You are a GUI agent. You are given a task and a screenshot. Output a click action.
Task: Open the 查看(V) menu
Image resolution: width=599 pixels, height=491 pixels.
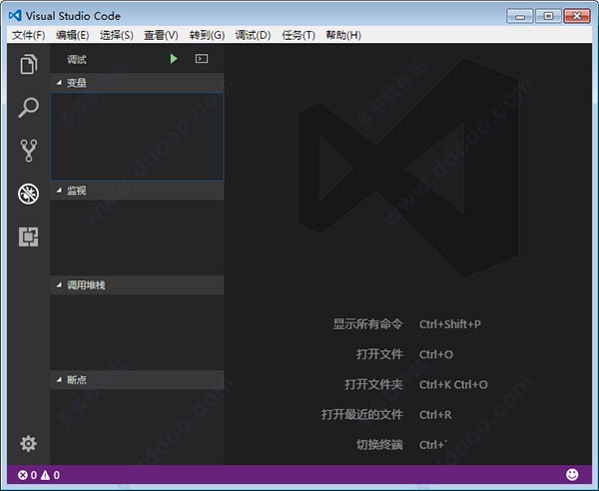click(161, 35)
